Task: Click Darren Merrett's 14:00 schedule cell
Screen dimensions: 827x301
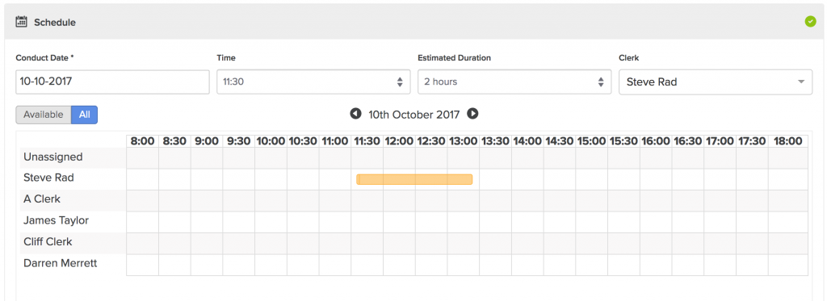Action: coord(527,265)
